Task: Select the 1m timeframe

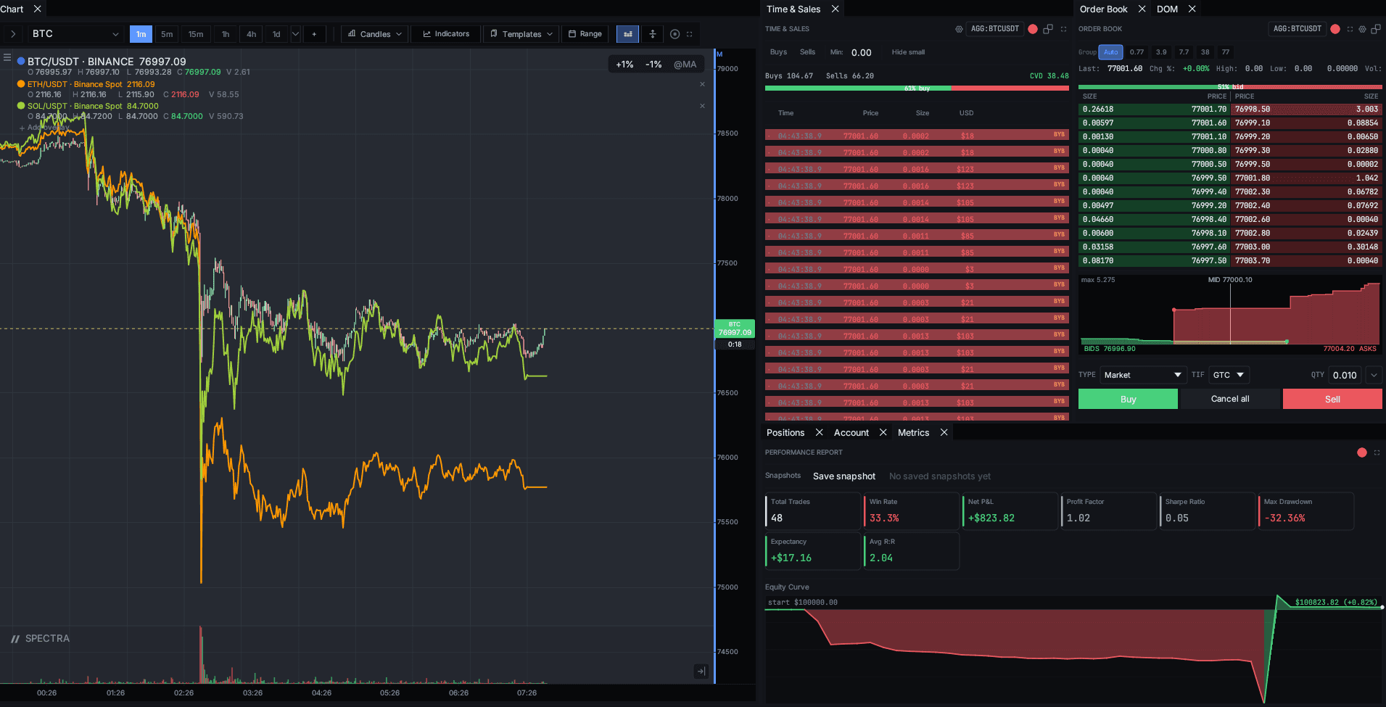Action: 141,34
